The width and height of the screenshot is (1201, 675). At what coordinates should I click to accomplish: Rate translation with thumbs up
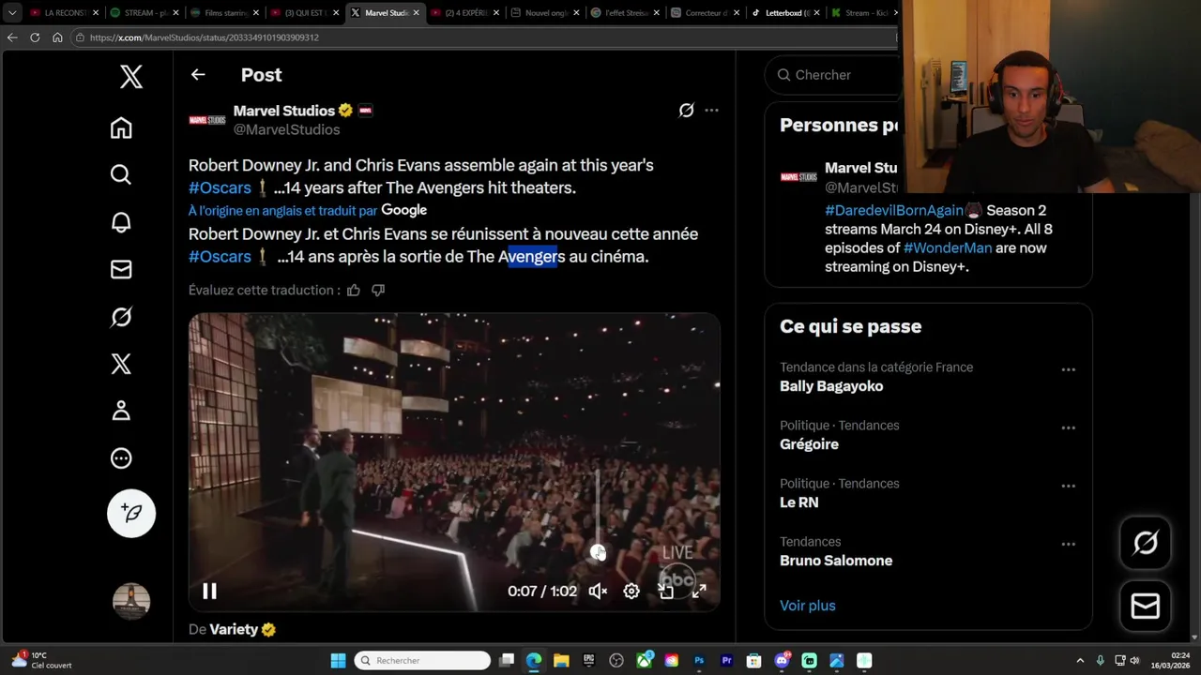click(x=354, y=291)
